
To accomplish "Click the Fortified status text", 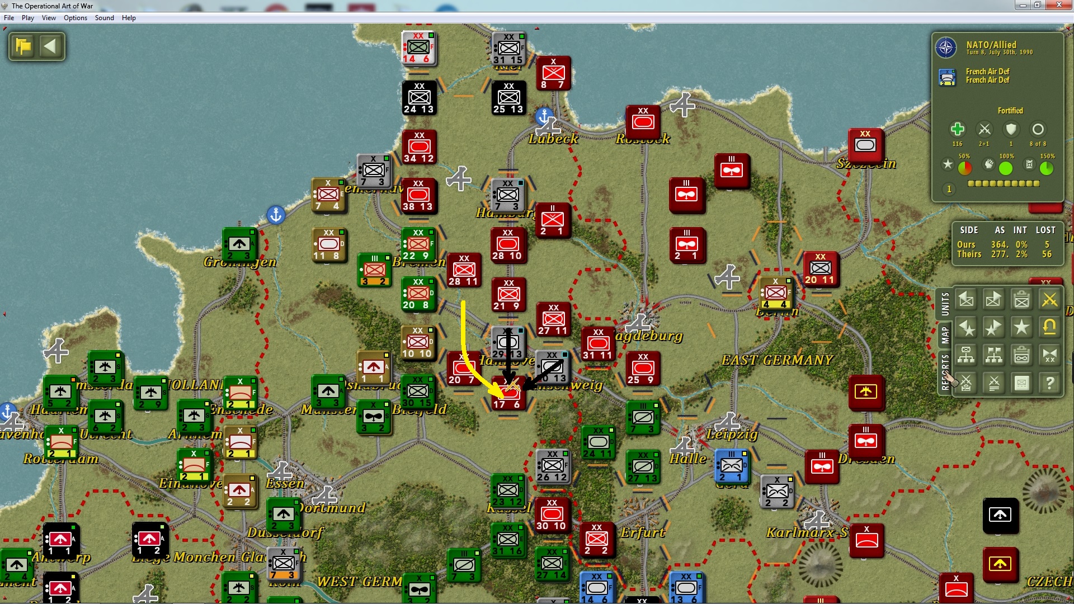I will (1010, 111).
